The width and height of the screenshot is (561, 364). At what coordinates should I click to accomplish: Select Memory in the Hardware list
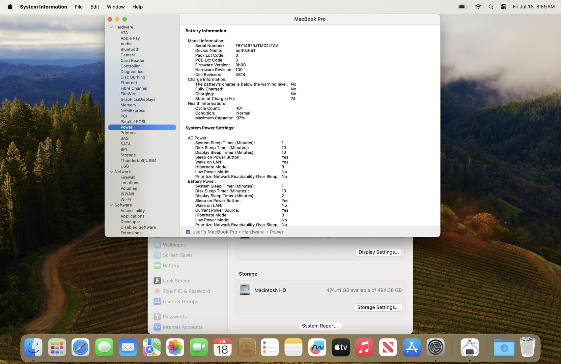tap(129, 105)
